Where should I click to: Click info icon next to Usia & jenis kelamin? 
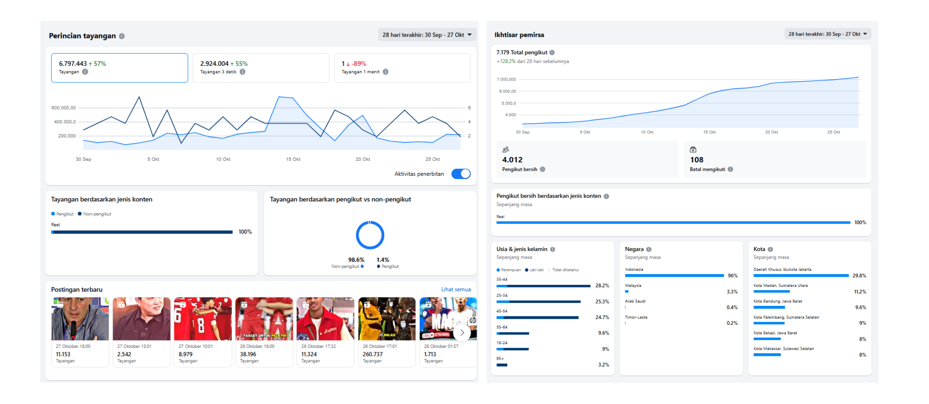553,249
